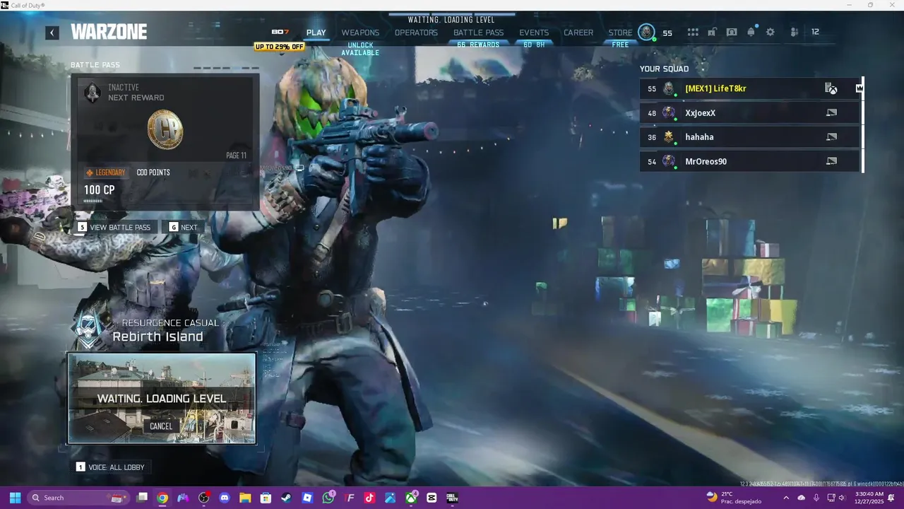
Task: Click the PAGE 11 label on battle pass card
Action: (x=236, y=156)
